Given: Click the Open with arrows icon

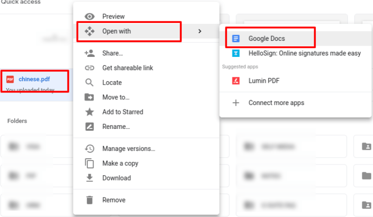Looking at the screenshot, I should (89, 31).
